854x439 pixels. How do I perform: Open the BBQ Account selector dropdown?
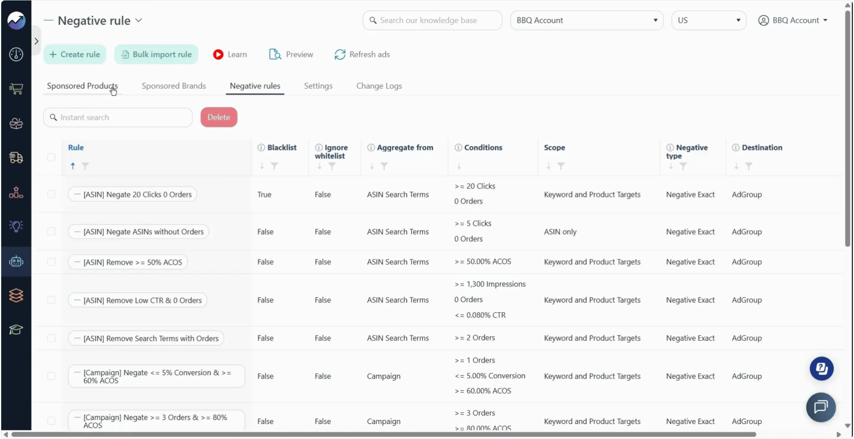(586, 20)
